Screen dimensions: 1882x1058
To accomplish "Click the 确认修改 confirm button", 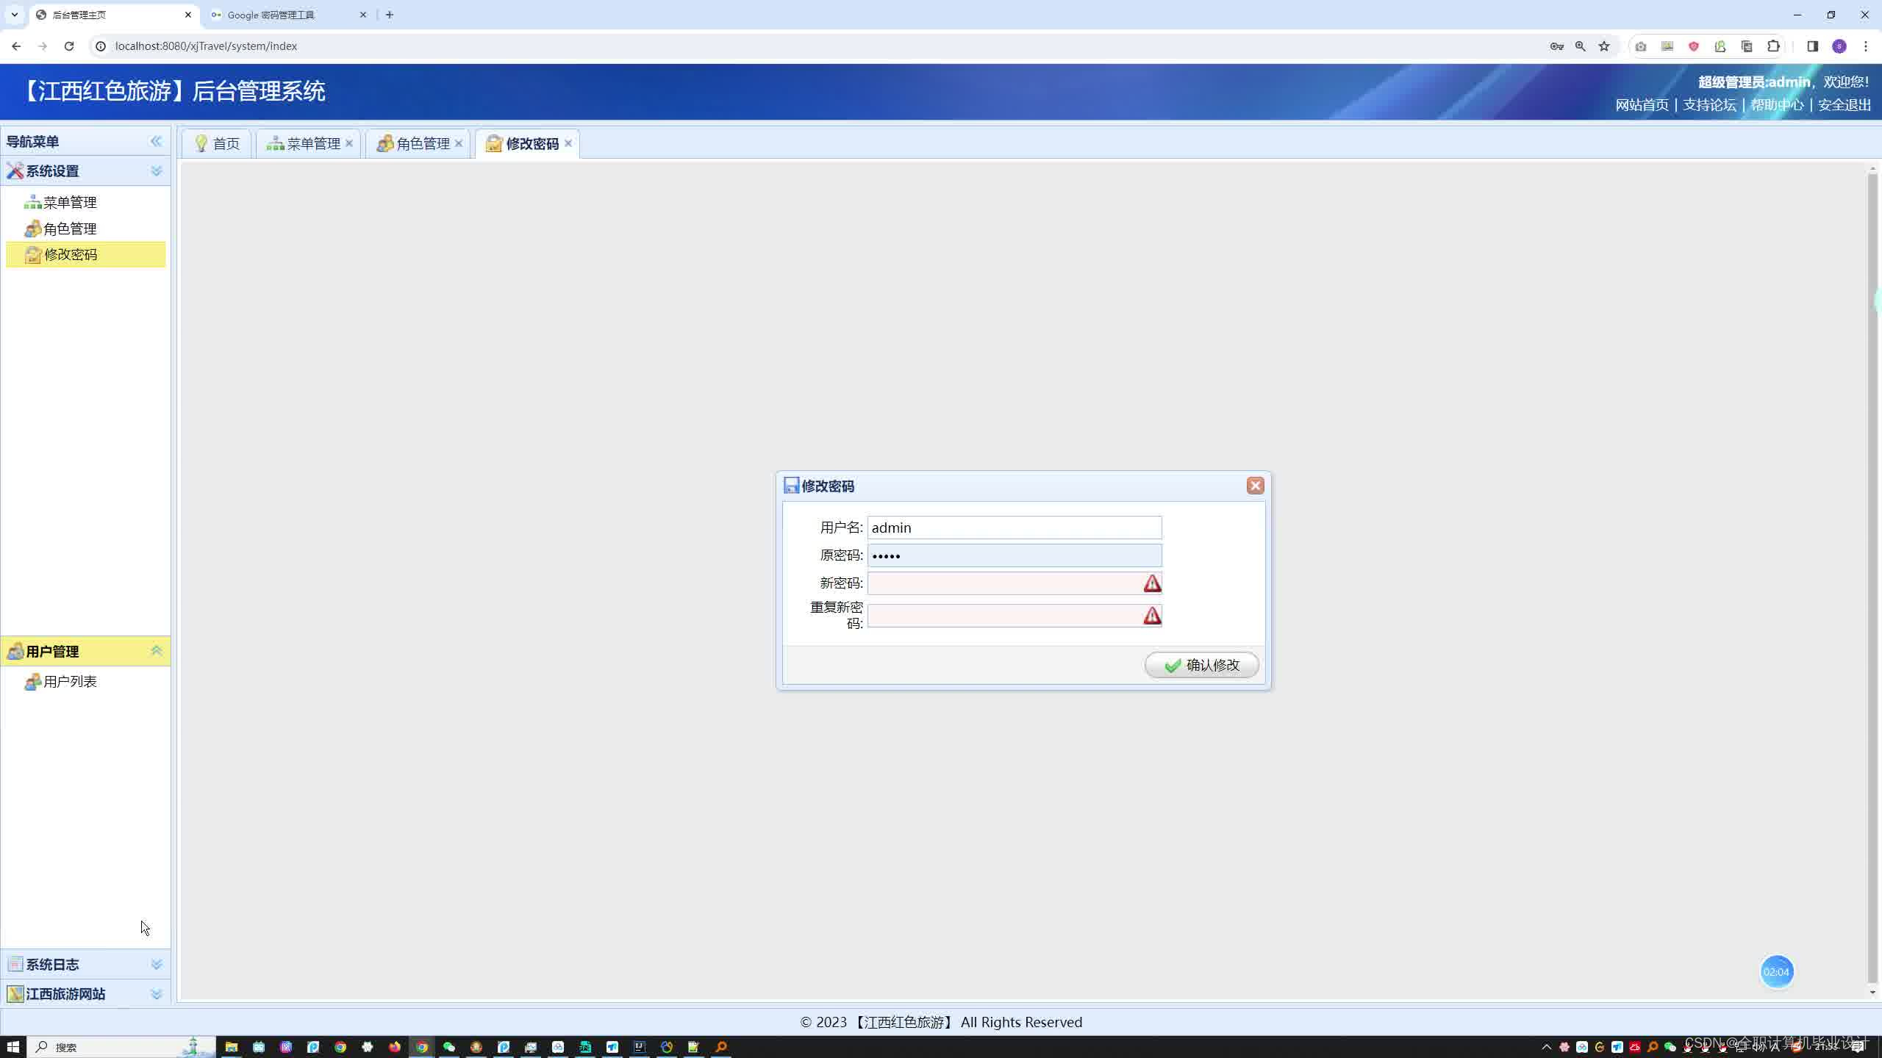I will point(1201,665).
